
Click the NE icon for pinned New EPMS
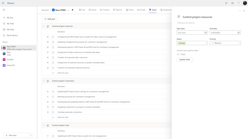tap(4, 48)
